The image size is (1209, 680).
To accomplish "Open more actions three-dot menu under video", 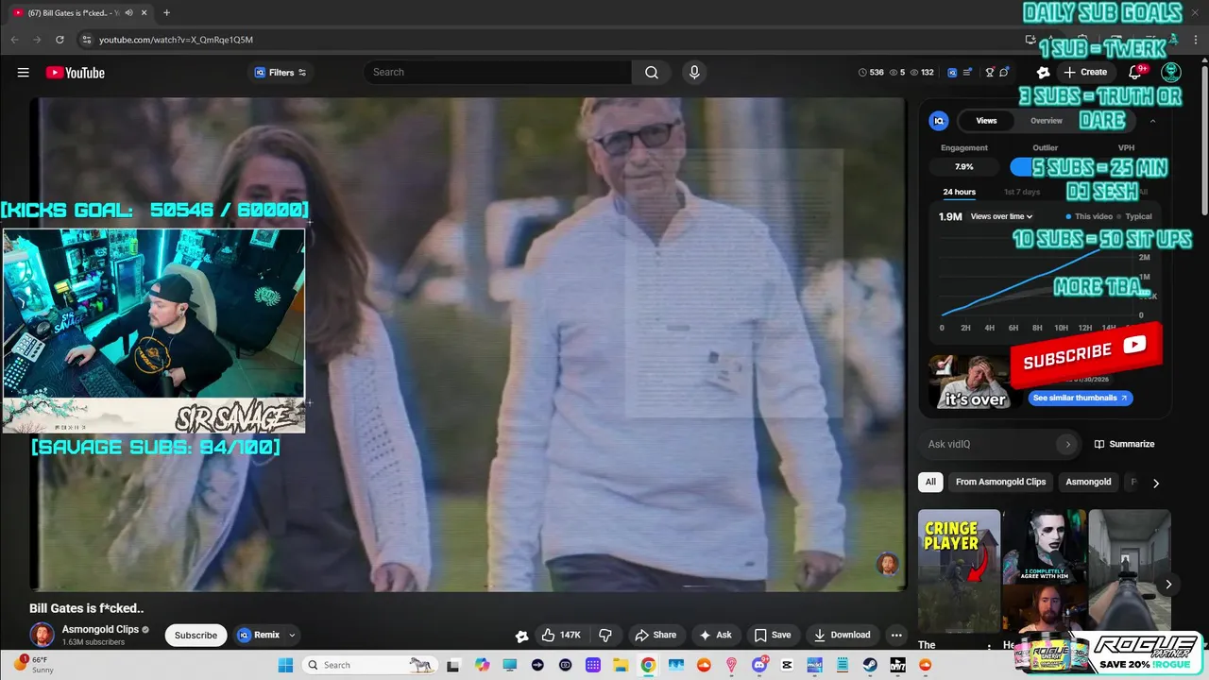I will pyautogui.click(x=896, y=635).
